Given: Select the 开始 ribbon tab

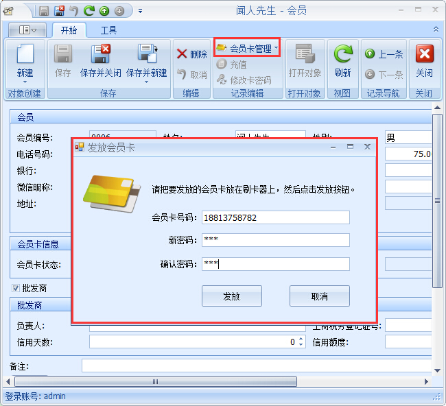Looking at the screenshot, I should pos(69,30).
